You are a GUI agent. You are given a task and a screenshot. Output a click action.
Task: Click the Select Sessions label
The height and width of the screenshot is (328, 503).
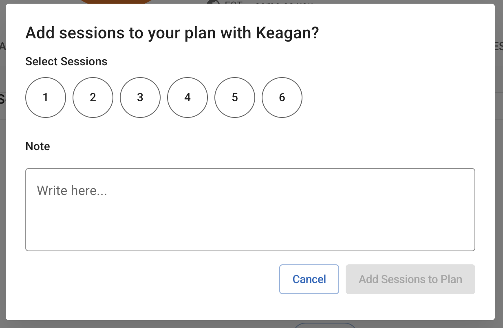pos(66,62)
